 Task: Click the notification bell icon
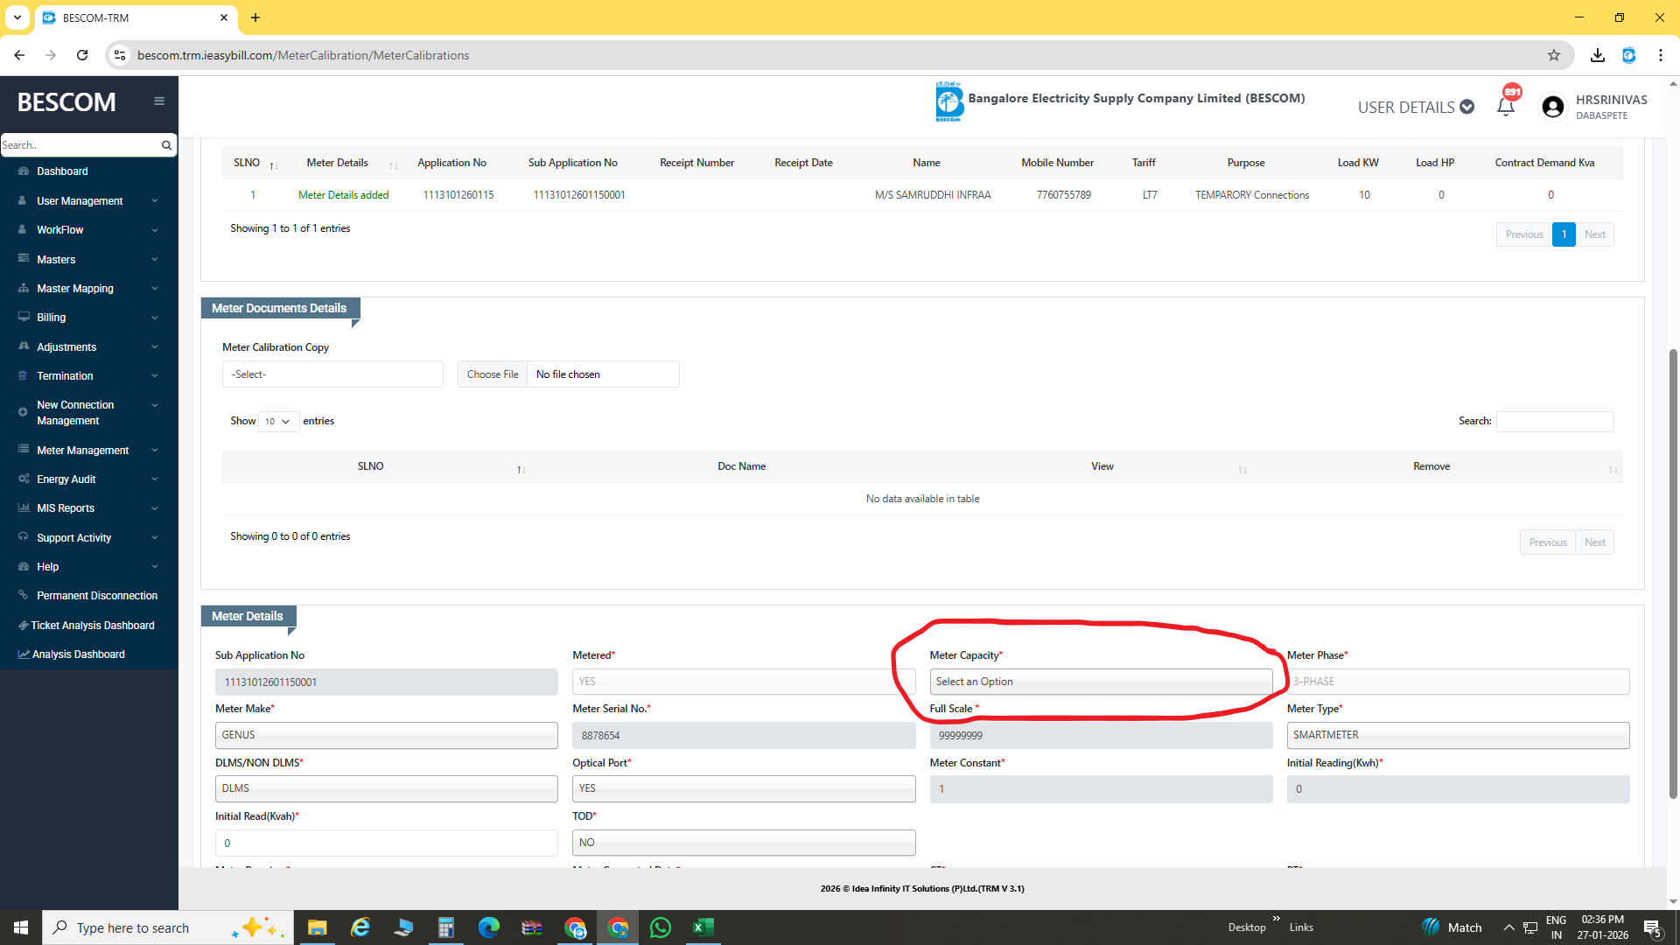[x=1505, y=107]
